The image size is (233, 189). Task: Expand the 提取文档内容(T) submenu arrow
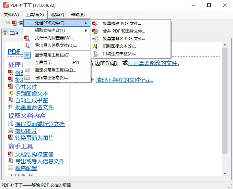[x=86, y=31]
